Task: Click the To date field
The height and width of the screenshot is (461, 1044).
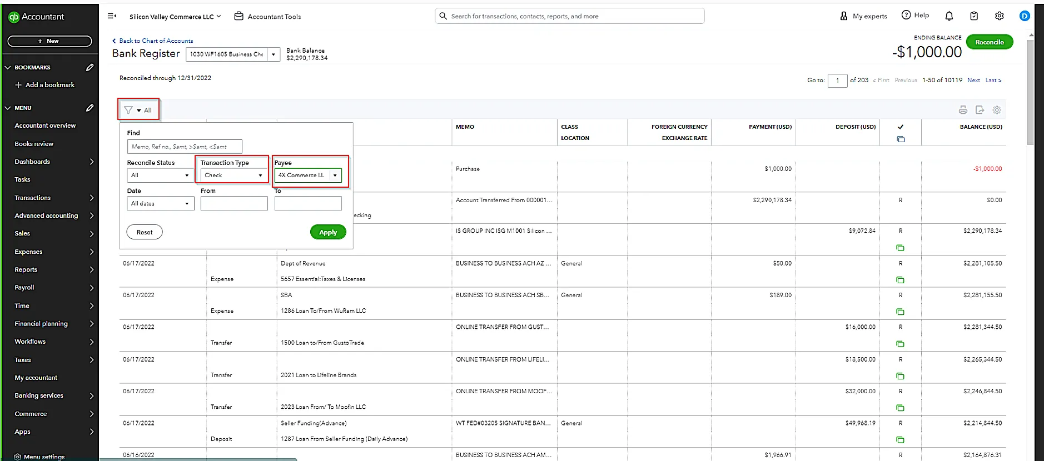Action: pyautogui.click(x=308, y=203)
